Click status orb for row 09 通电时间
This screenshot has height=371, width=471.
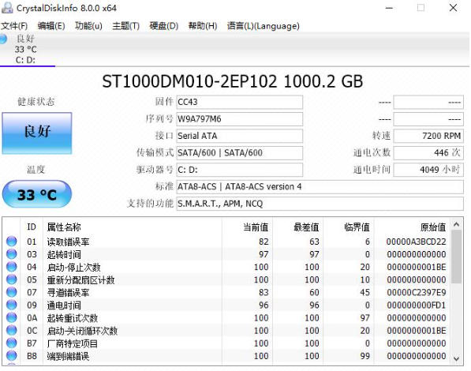[x=11, y=305]
